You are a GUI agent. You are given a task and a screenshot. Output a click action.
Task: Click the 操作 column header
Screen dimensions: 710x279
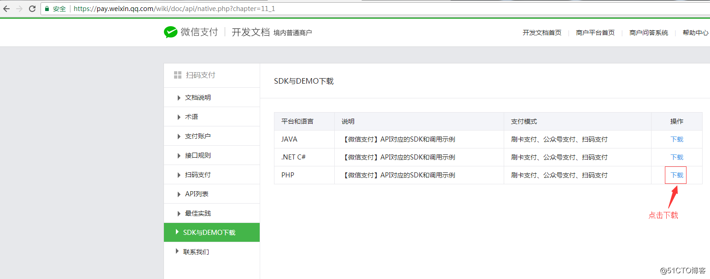point(677,121)
